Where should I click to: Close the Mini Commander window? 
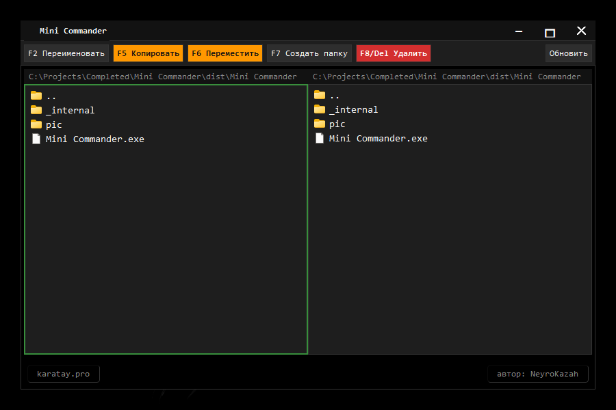[x=581, y=31]
